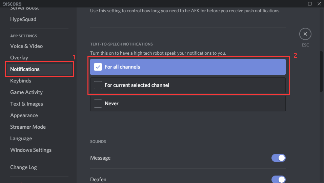Switch to Streamer Mode settings

(28, 127)
